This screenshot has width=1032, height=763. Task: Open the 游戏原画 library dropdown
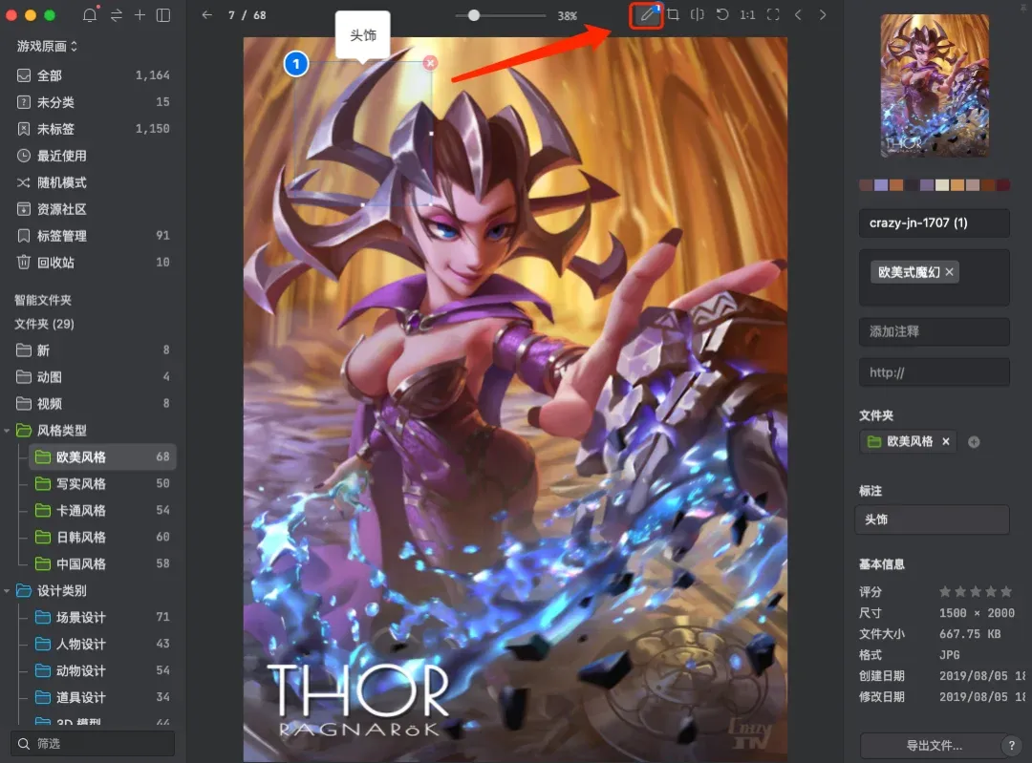48,46
